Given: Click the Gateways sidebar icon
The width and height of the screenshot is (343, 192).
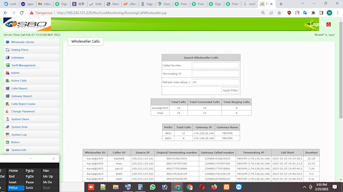Looking at the screenshot, I should click(x=8, y=57).
